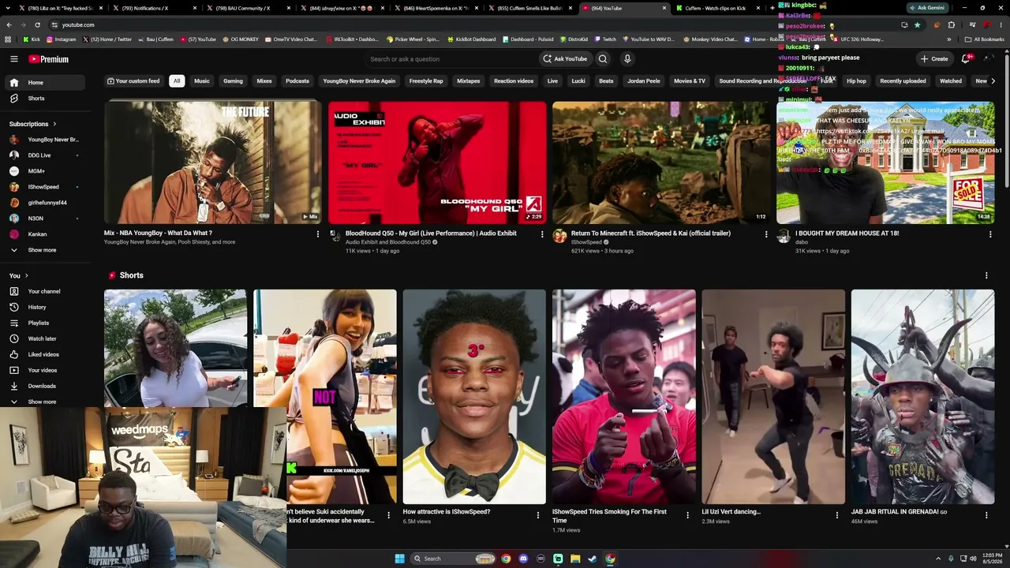Click the Ask YouTube button
Viewport: 1010px width, 568px height.
point(565,59)
